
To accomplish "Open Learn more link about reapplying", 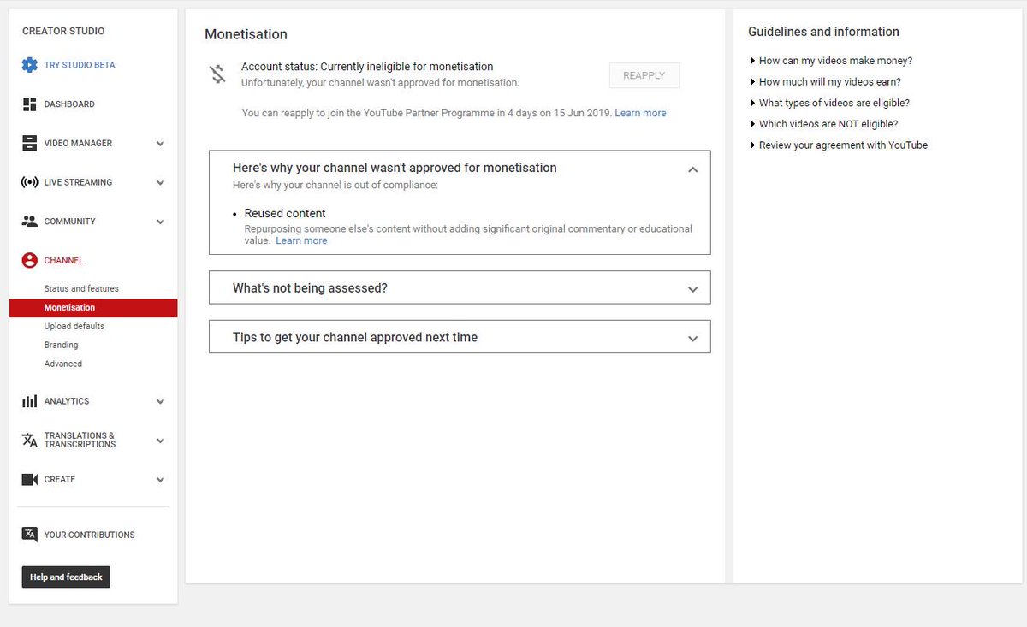I will [x=640, y=113].
